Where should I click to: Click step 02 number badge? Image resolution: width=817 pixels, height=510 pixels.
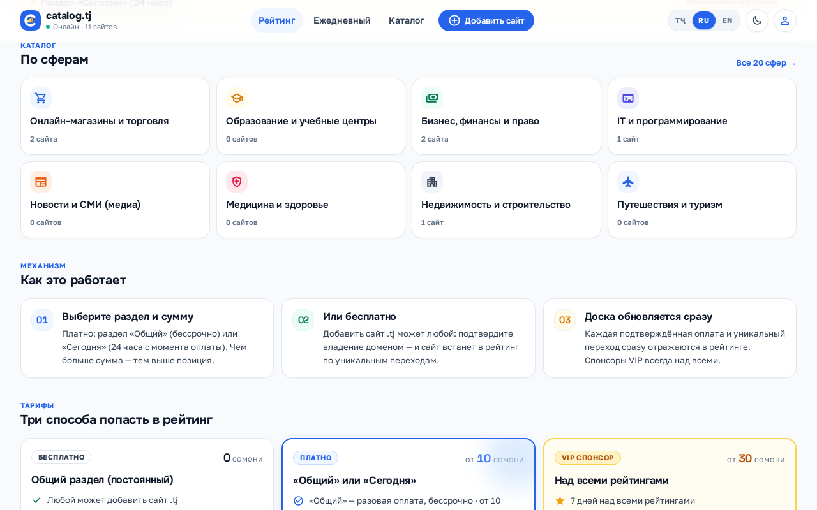pyautogui.click(x=303, y=320)
